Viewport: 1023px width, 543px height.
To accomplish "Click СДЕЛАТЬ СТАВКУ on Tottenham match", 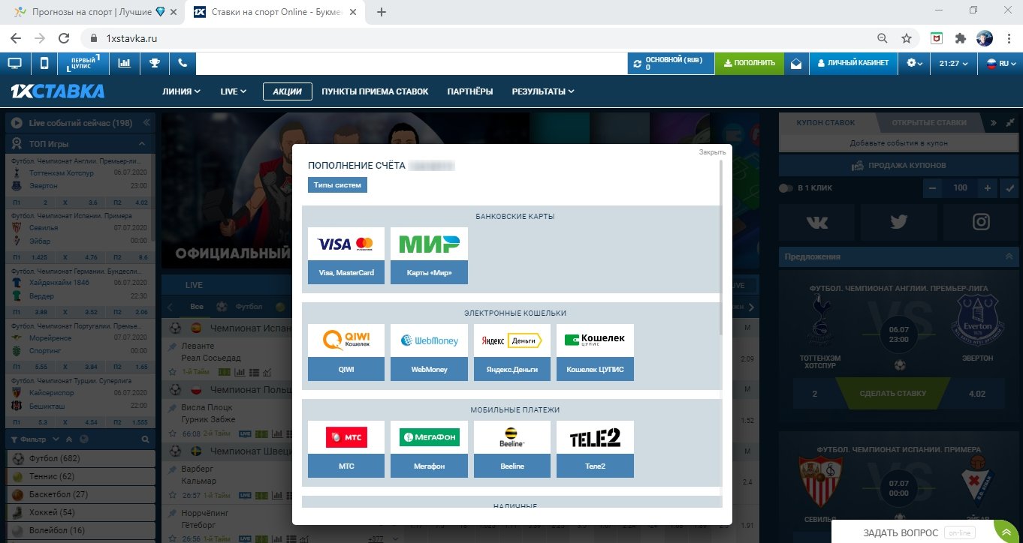I will point(893,393).
